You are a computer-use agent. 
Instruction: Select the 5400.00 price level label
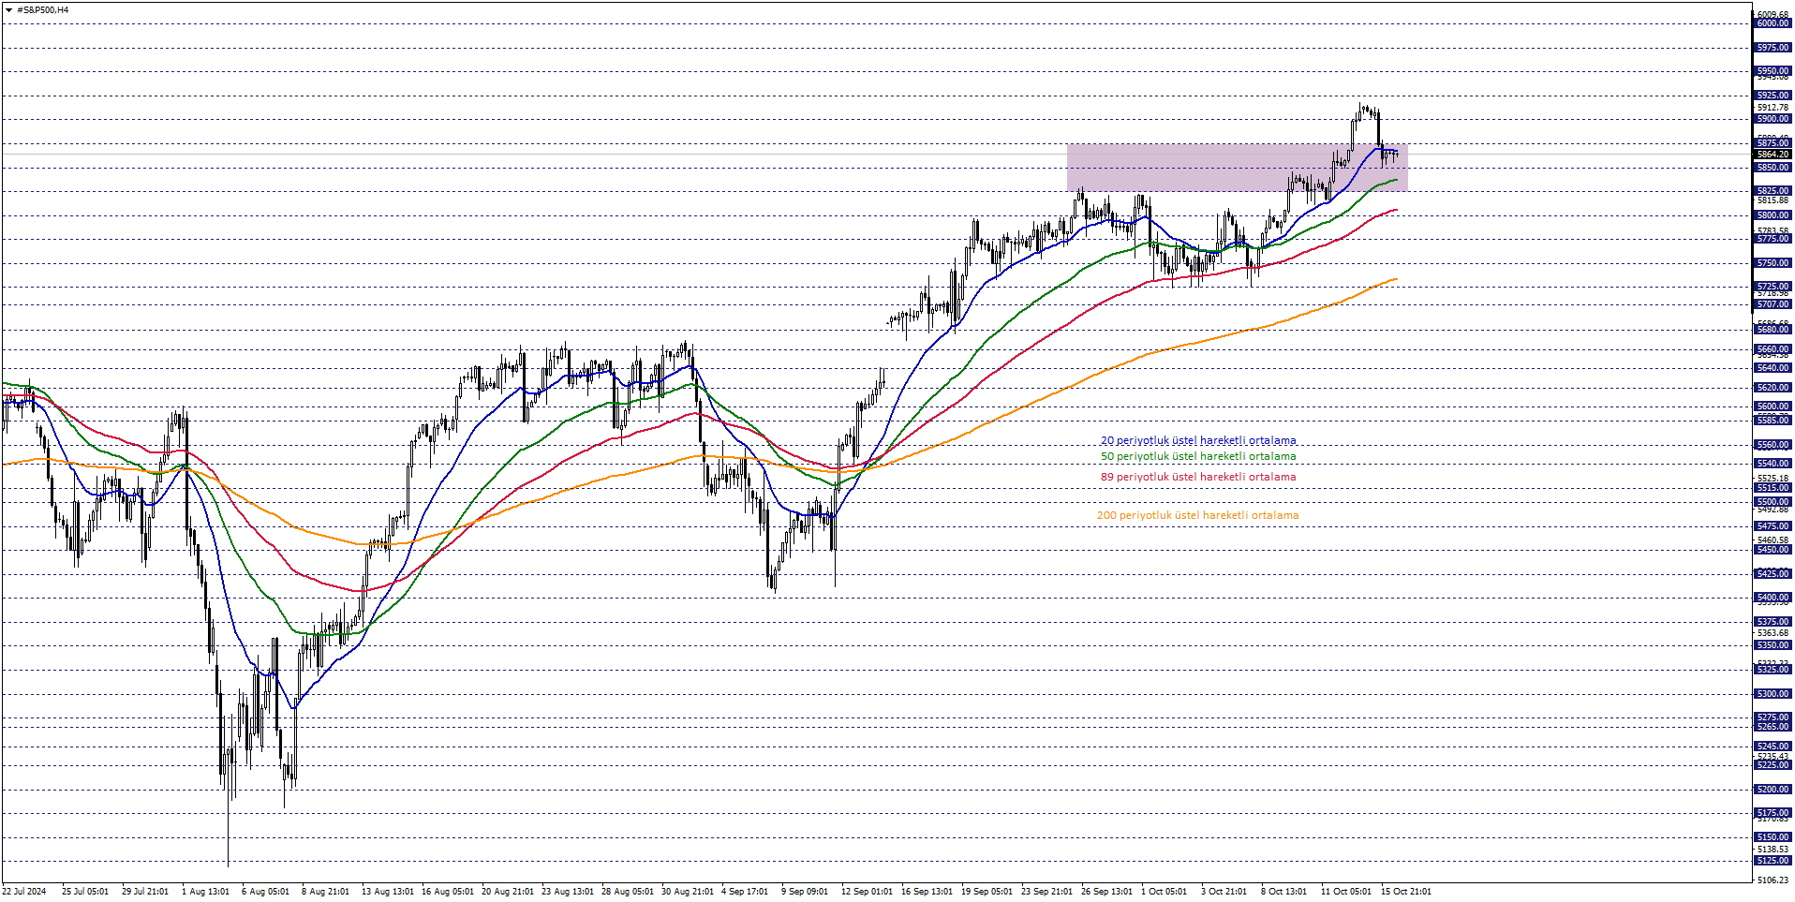(x=1773, y=598)
